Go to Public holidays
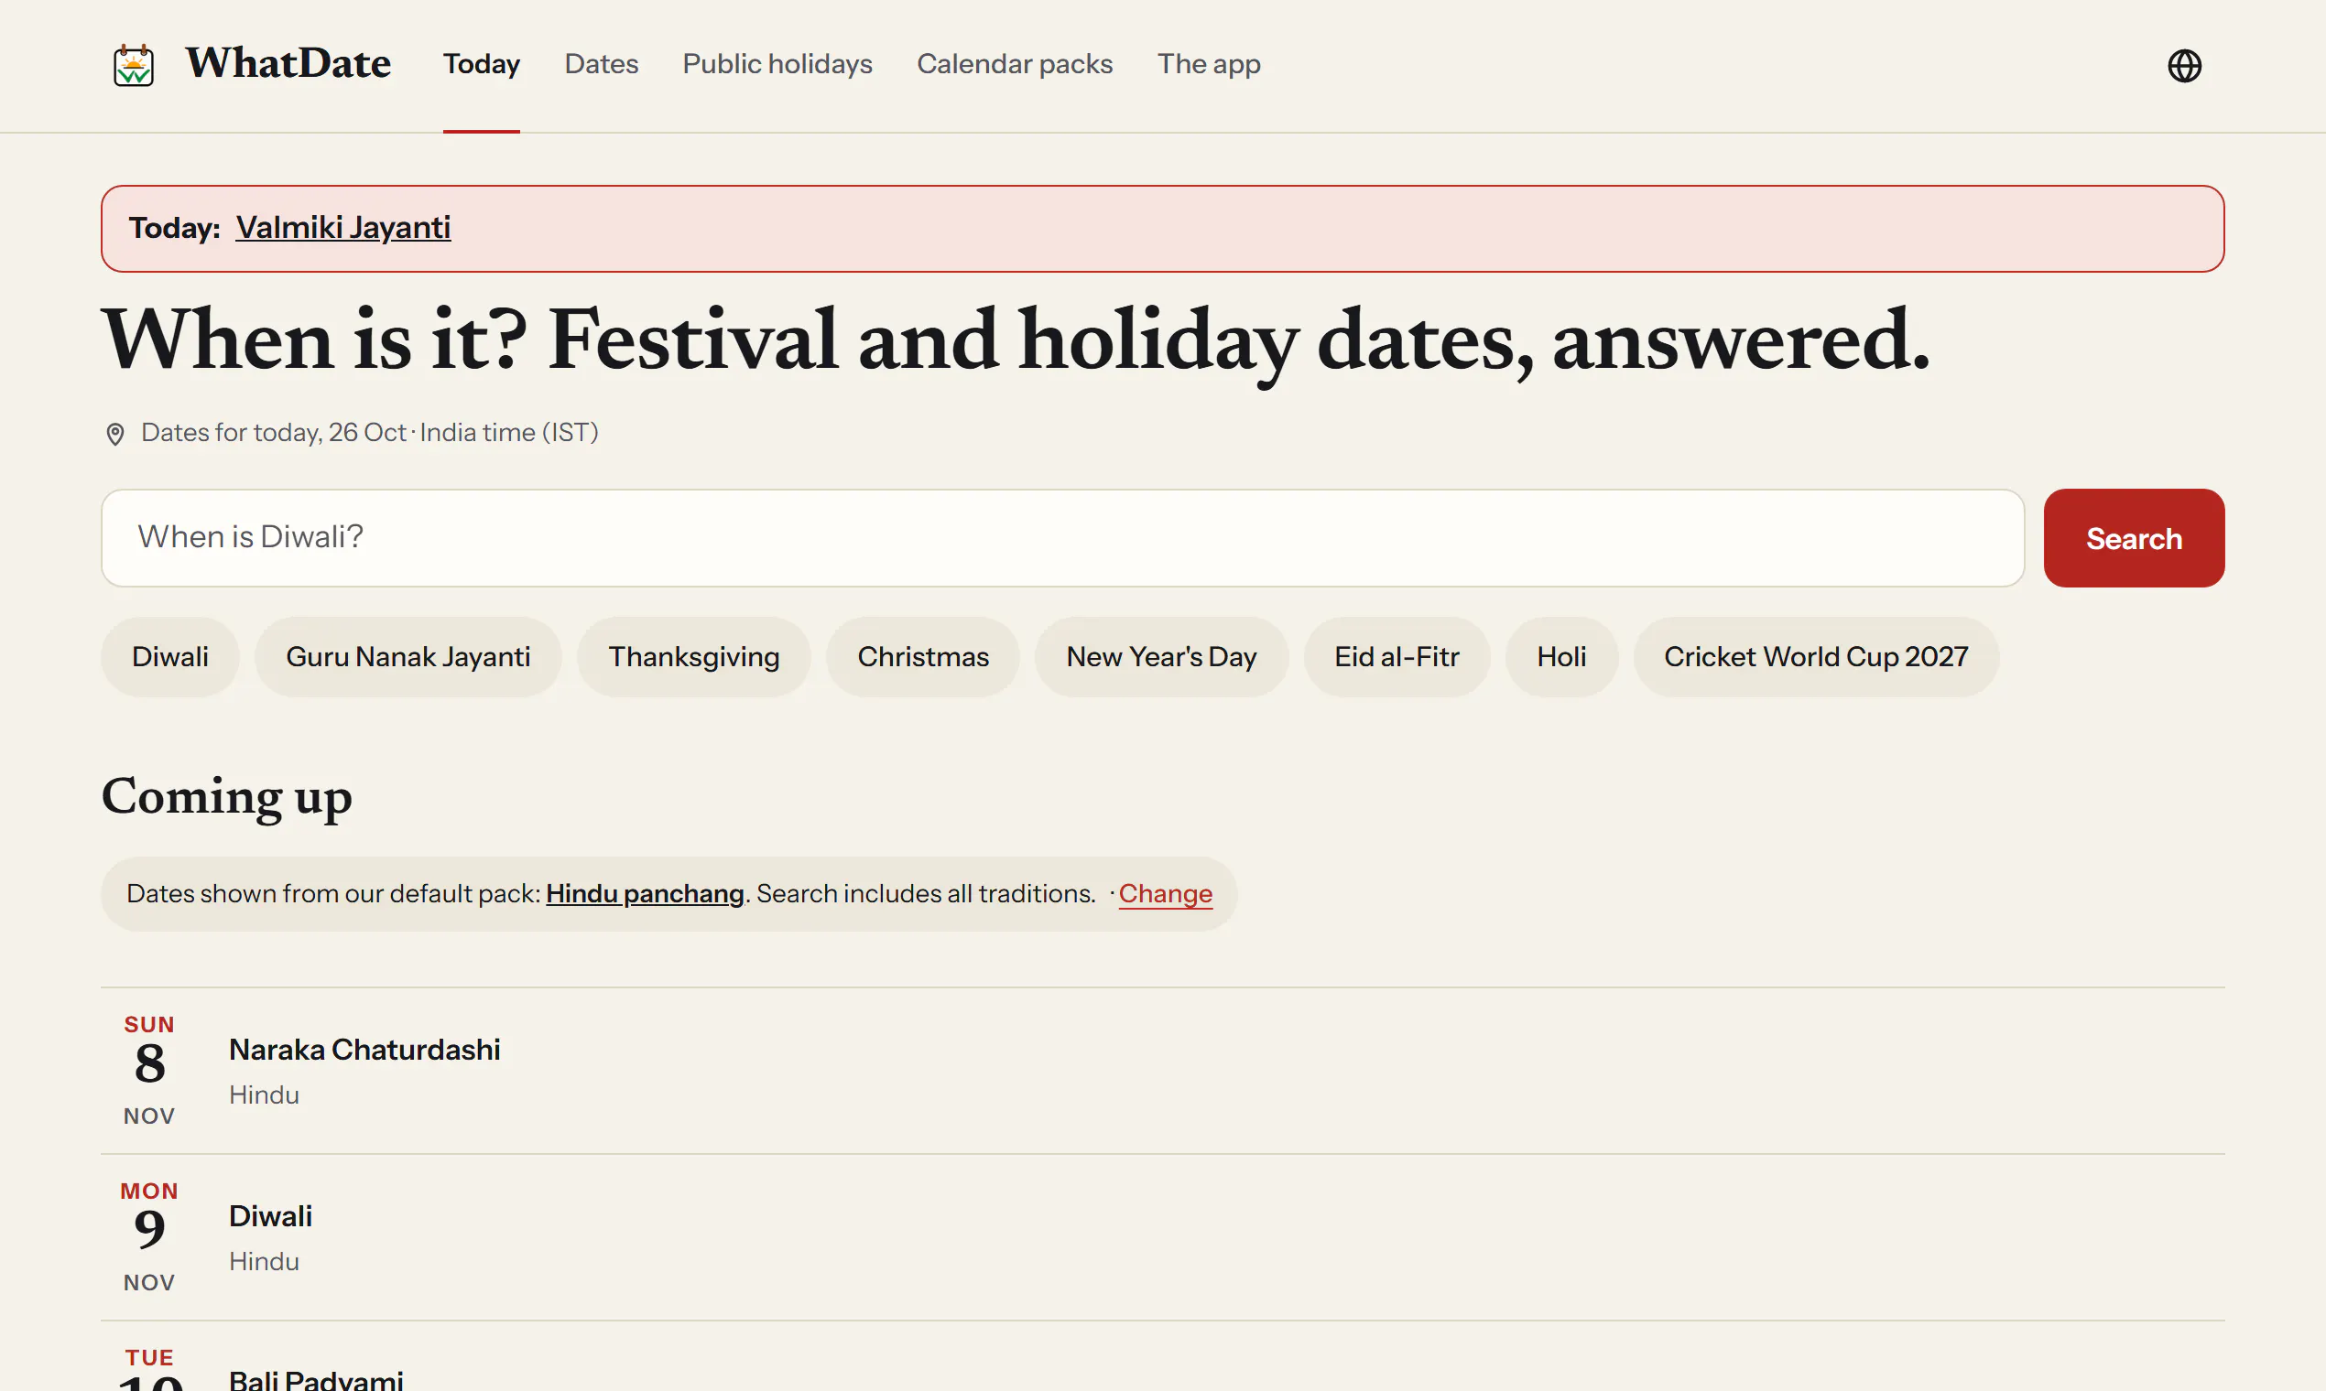The width and height of the screenshot is (2326, 1391). pyautogui.click(x=777, y=65)
